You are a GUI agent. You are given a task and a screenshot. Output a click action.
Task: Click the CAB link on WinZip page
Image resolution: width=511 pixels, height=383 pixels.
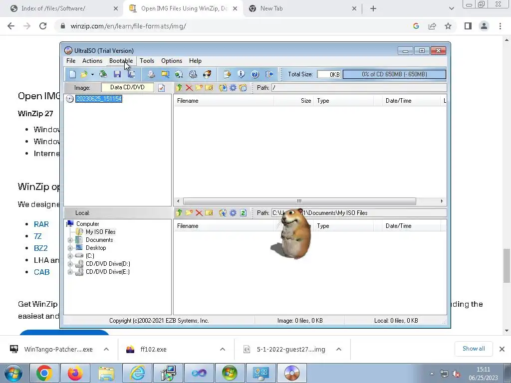[42, 272]
